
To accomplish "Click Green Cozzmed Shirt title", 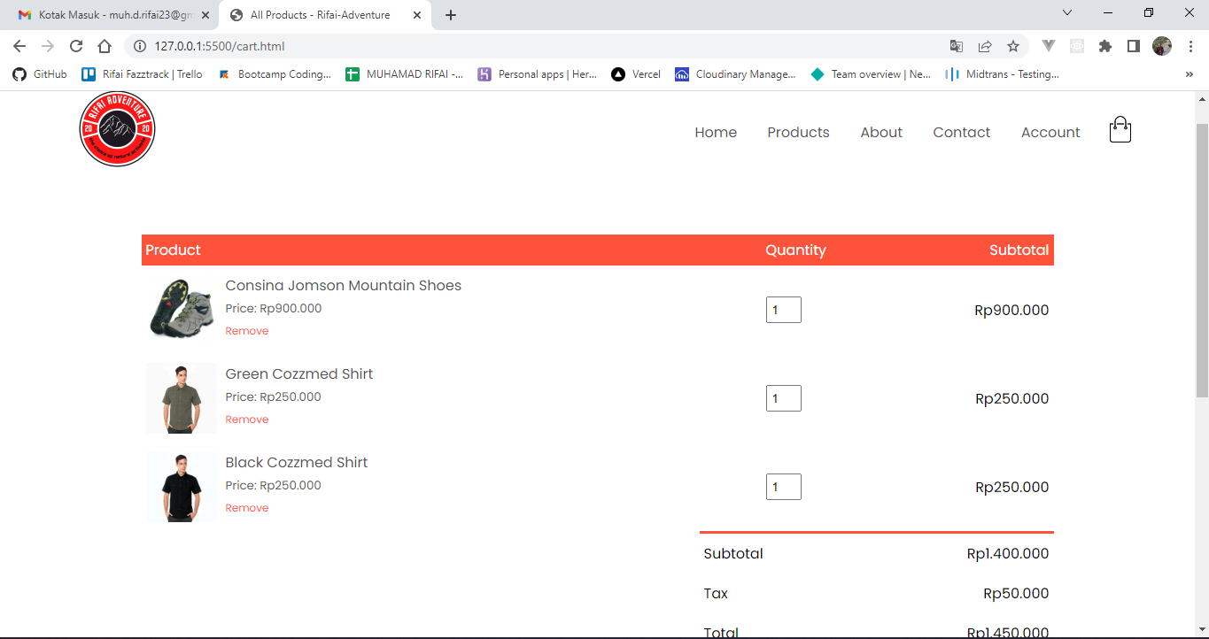I will coord(299,373).
